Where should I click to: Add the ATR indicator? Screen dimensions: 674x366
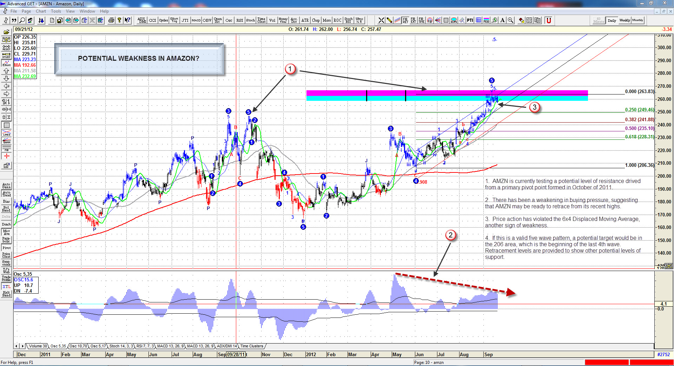click(x=305, y=20)
